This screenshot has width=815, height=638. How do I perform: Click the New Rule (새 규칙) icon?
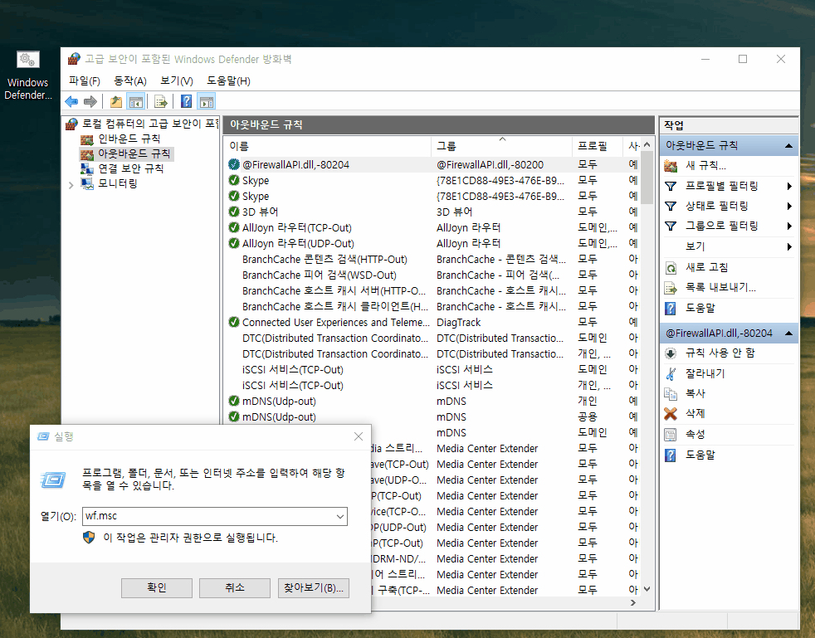[x=671, y=166]
